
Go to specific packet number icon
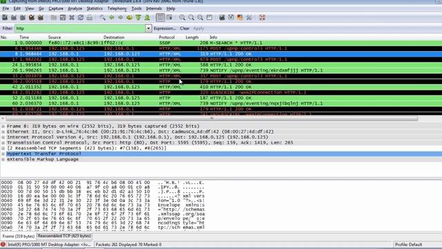(x=129, y=17)
